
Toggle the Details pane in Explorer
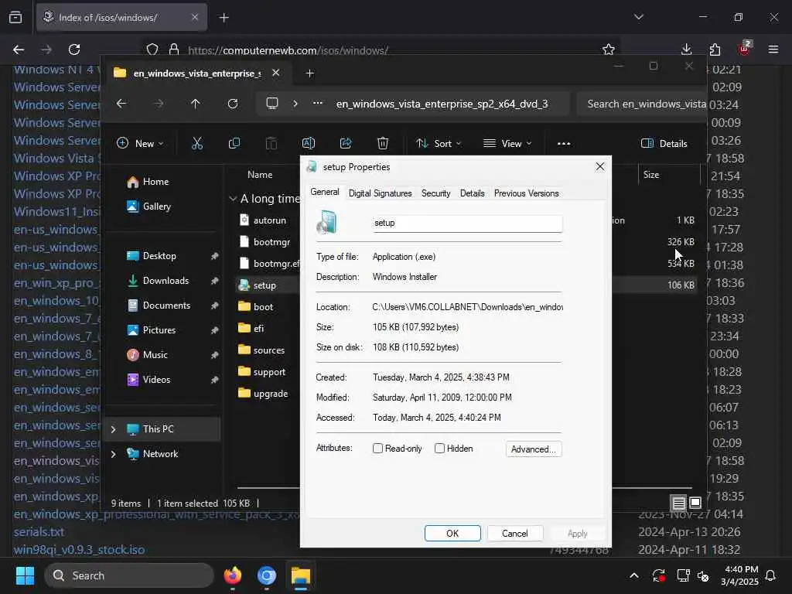pyautogui.click(x=664, y=143)
